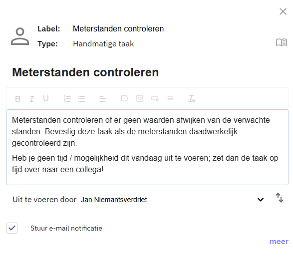The image size is (293, 260).
Task: Insert an input field reference
Action: click(x=155, y=98)
